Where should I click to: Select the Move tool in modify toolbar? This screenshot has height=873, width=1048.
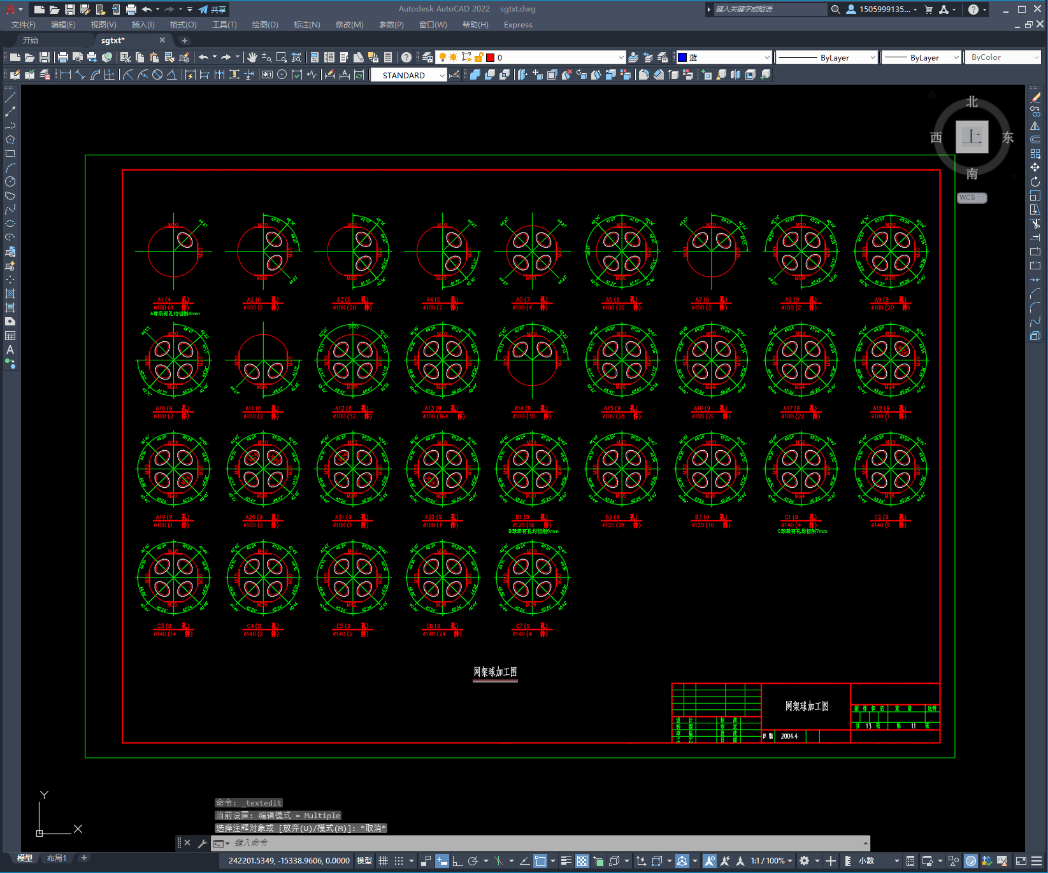pyautogui.click(x=1035, y=167)
